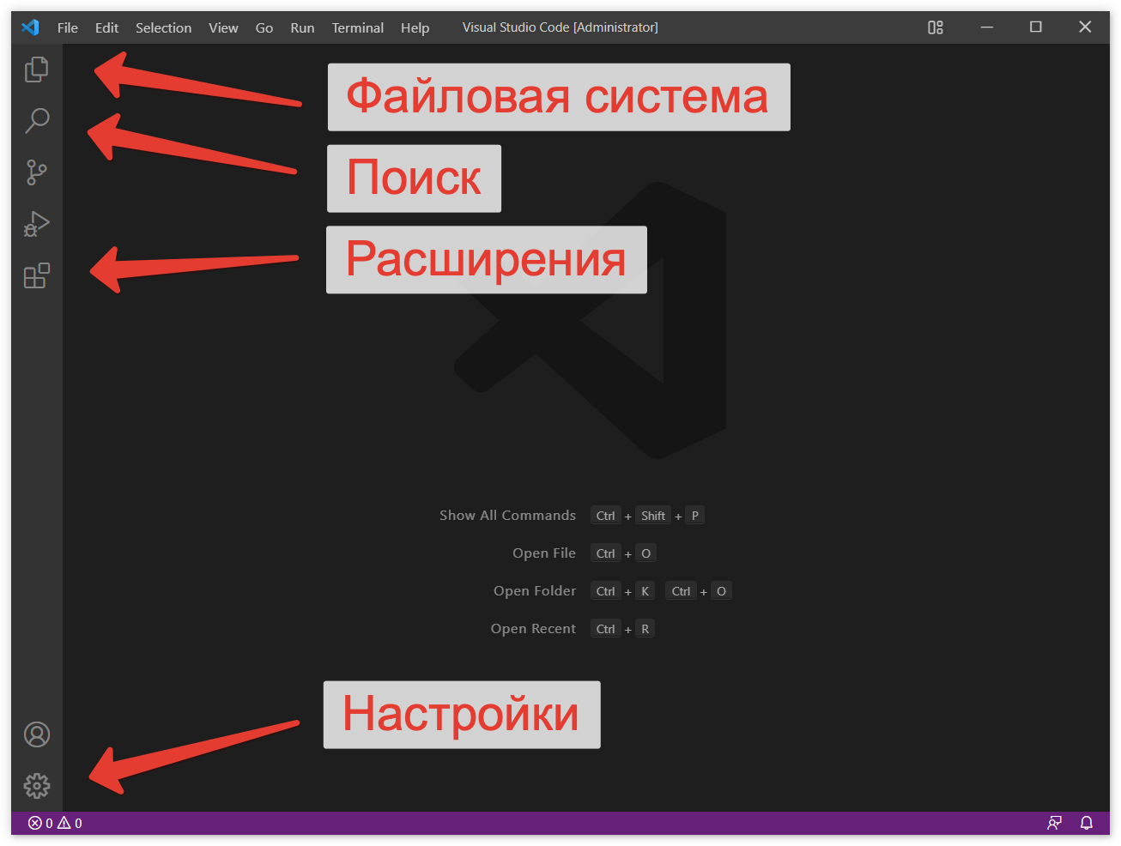The image size is (1121, 846).
Task: Click the Accounts icon above settings
Action: pos(36,734)
